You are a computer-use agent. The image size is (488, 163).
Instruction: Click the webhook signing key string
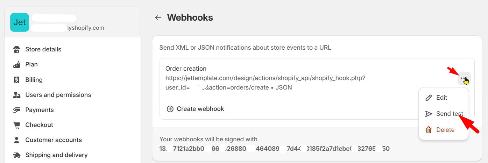(274, 149)
